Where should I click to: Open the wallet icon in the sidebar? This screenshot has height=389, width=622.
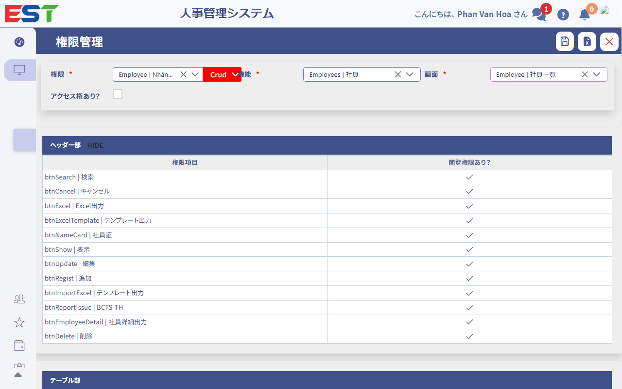[19, 346]
